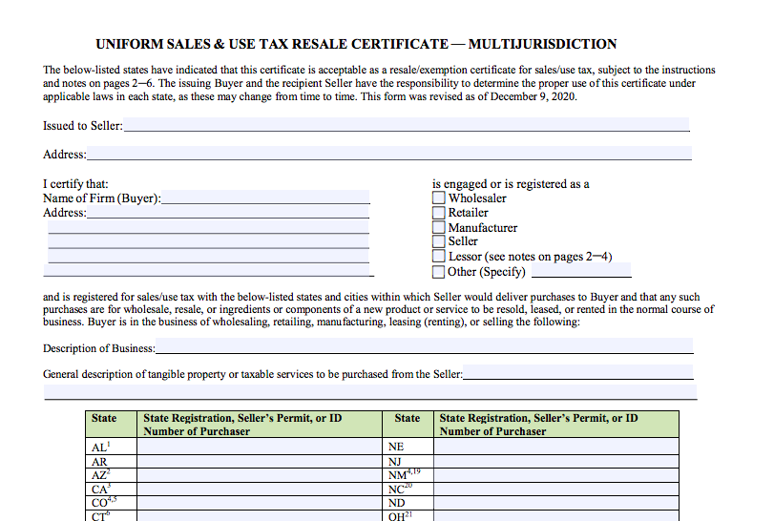Click the General description of tangible property field
The image size is (774, 521).
tap(577, 373)
